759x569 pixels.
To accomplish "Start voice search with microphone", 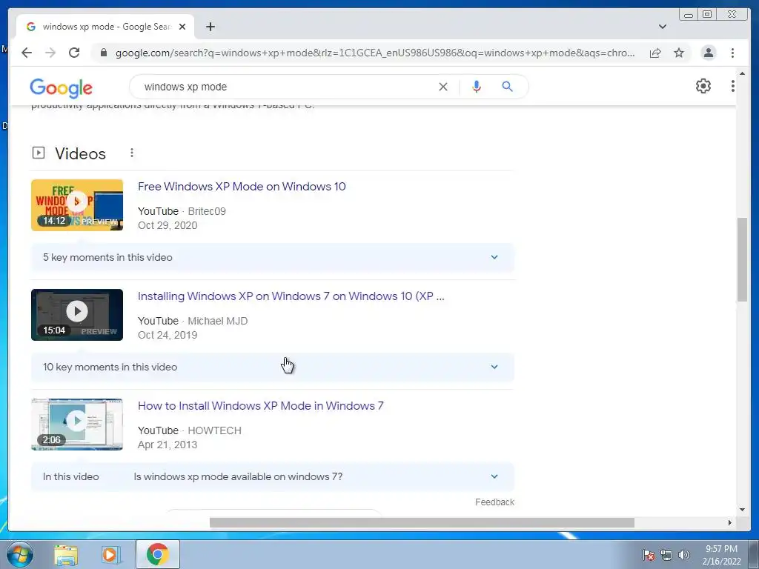I will tap(477, 87).
